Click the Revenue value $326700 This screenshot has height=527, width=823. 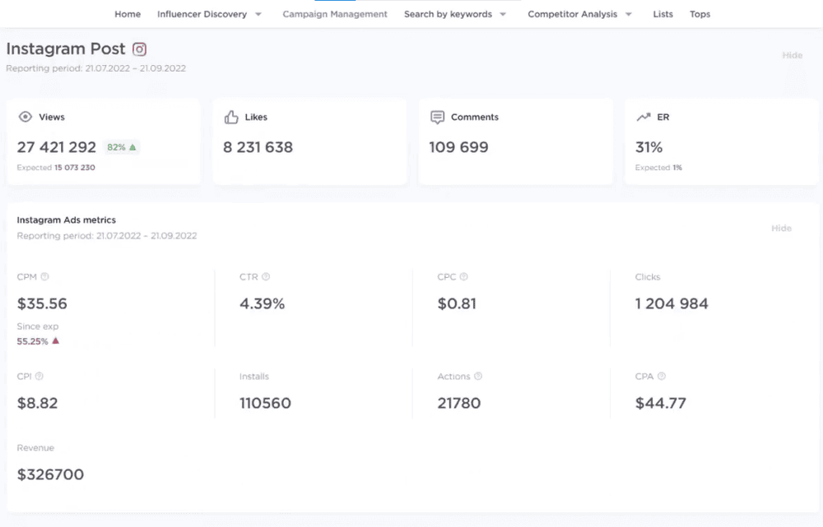(50, 474)
